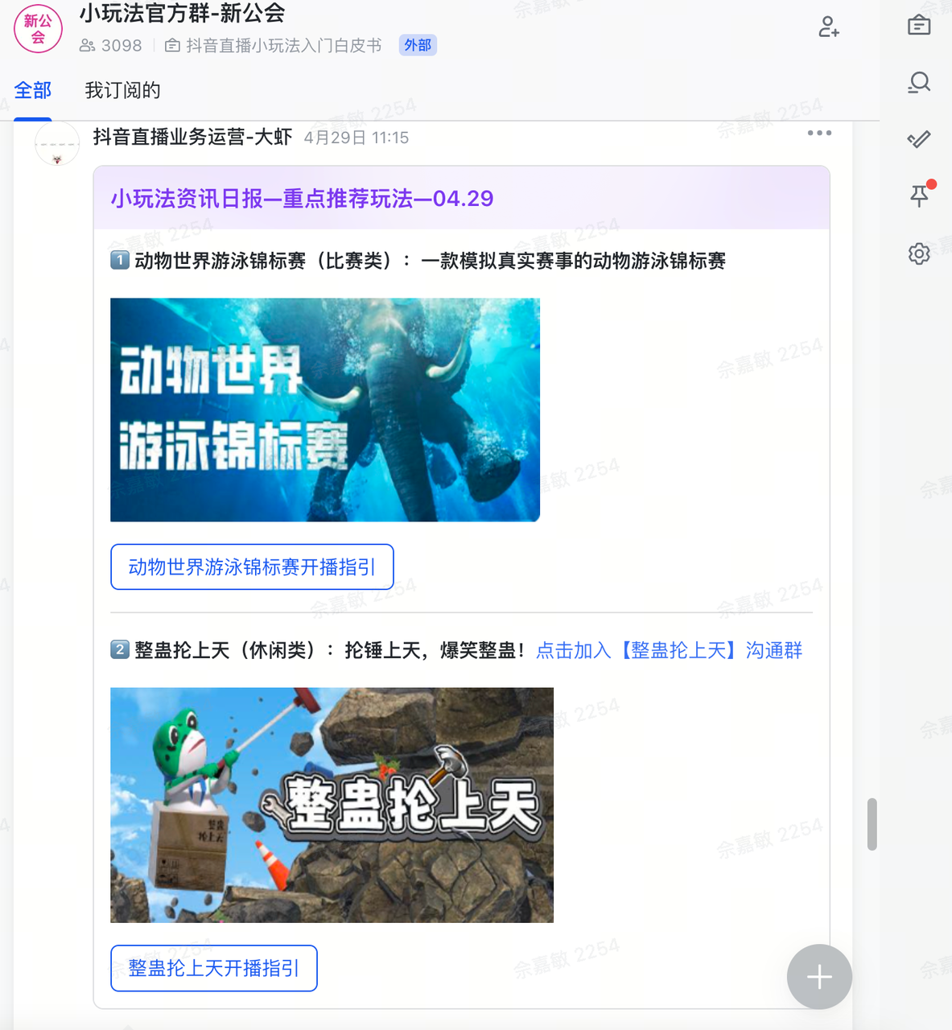Add a member with the person-plus icon
The image size is (952, 1030).
829,27
